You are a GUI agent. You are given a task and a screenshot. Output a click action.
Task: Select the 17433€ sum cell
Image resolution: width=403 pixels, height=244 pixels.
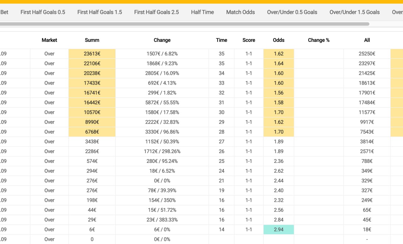92,83
